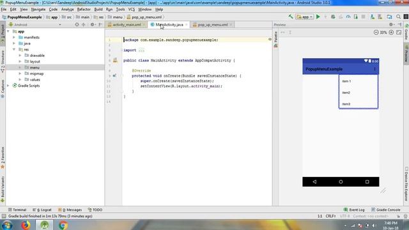Expand the manifests folder

click(x=14, y=37)
